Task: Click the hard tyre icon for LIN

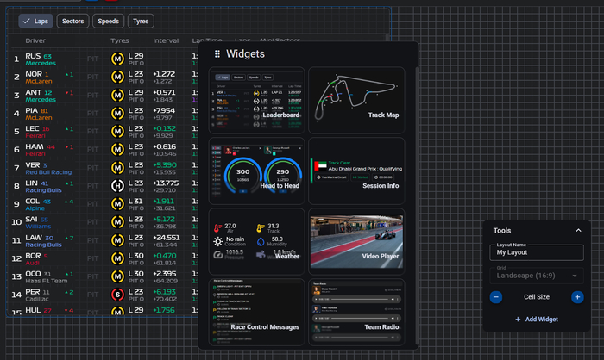Action: pos(117,186)
